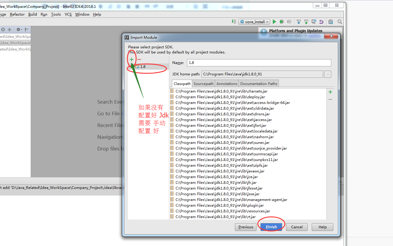Add a classpath entry with the green plus beside the jar list

pos(330,92)
